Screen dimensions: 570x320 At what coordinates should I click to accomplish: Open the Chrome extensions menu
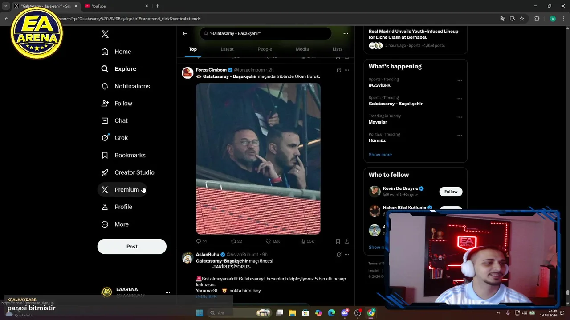click(x=537, y=19)
